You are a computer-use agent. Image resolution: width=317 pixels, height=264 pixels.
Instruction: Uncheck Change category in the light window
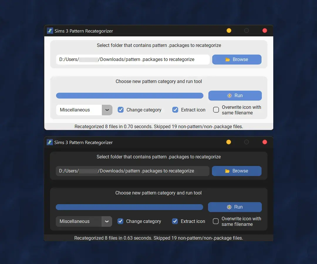pyautogui.click(x=121, y=110)
